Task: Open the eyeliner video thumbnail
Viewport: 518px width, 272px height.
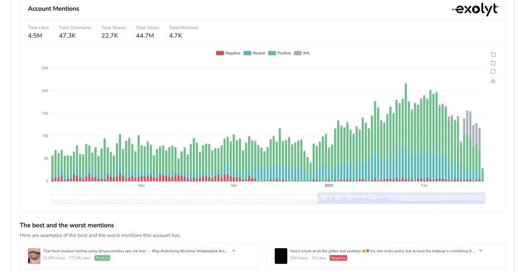Action: [34, 256]
